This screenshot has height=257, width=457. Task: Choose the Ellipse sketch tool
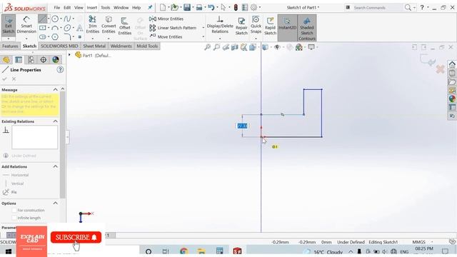point(67,28)
